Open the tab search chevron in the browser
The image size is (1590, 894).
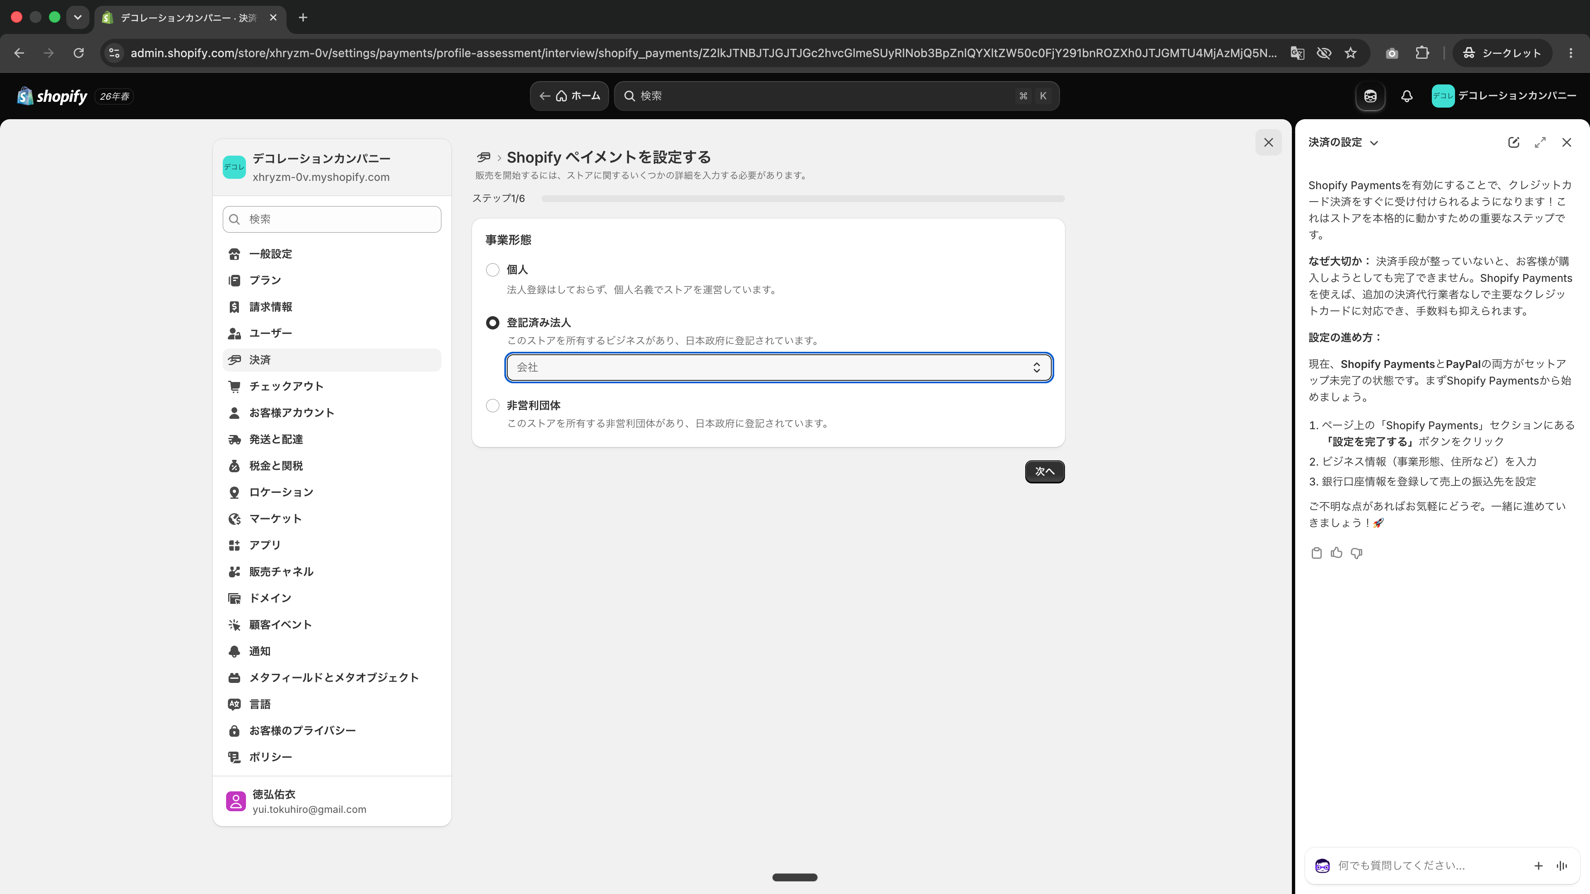tap(78, 17)
